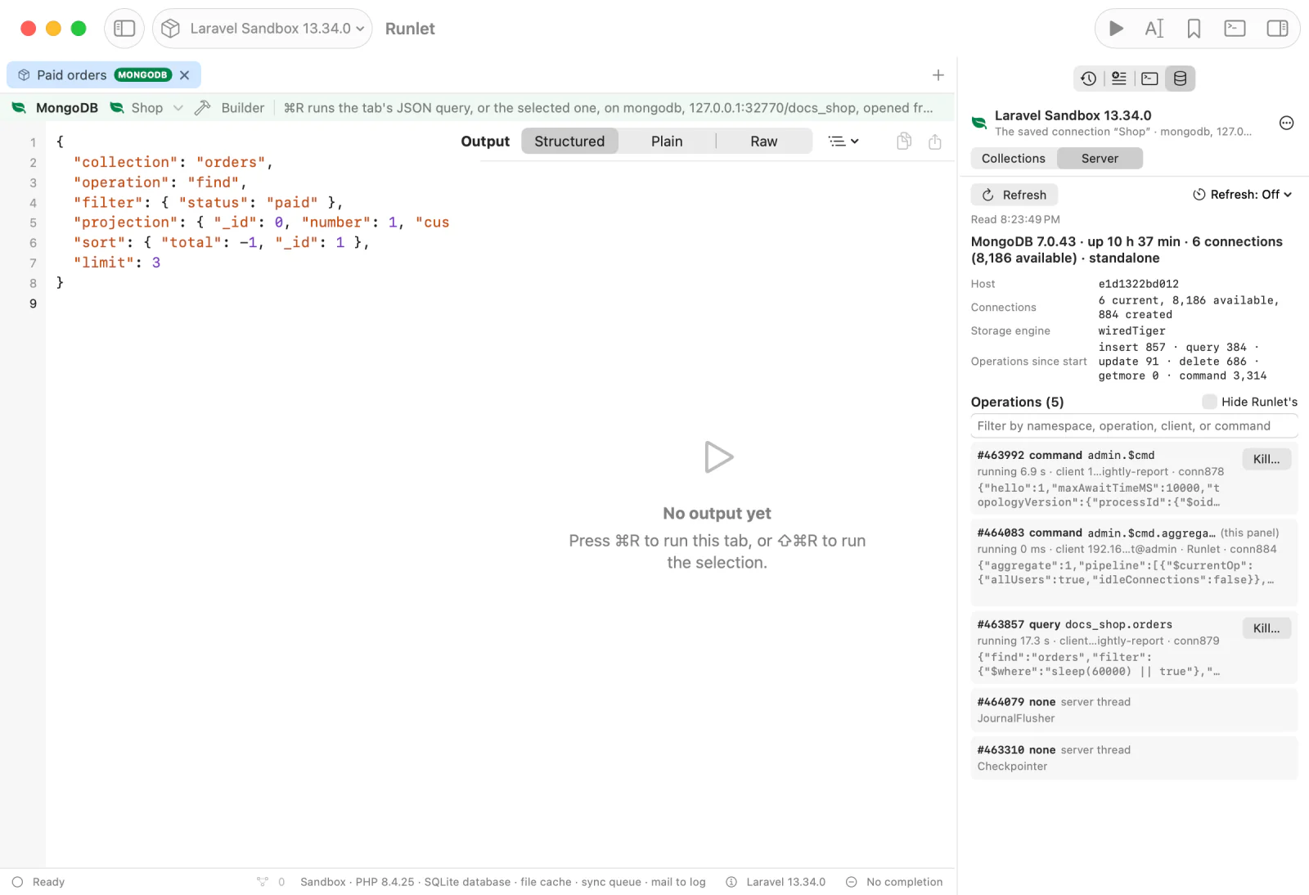Copy the output with the copy icon
This screenshot has width=1309, height=895.
pyautogui.click(x=904, y=142)
